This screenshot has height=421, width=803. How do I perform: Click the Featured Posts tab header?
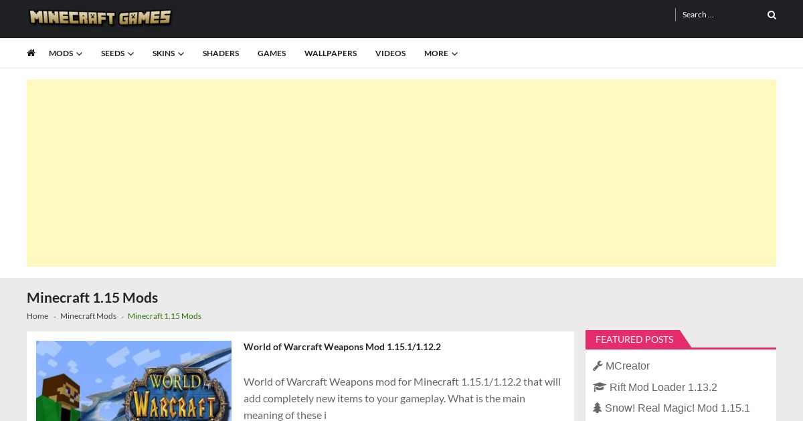pyautogui.click(x=634, y=339)
